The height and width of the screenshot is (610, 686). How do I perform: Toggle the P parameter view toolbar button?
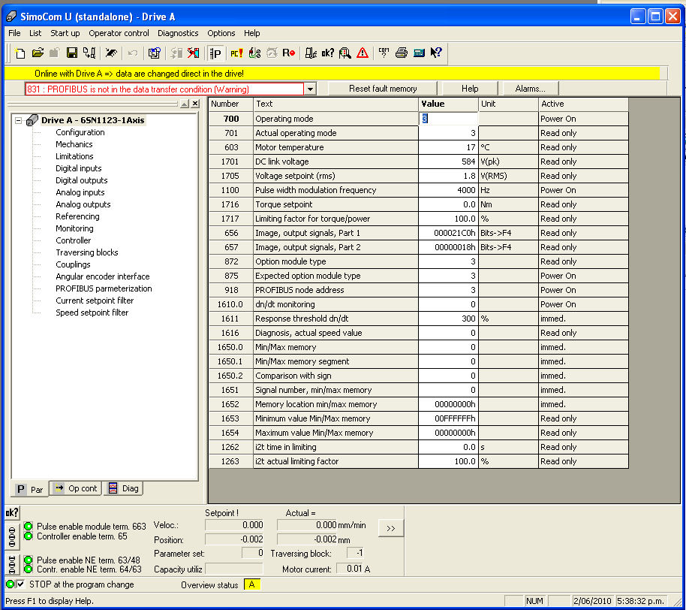coord(215,53)
